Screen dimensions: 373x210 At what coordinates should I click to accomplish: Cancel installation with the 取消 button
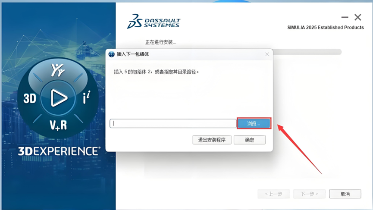point(345,194)
